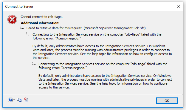
Task: Click the arrow beside the most-indented 'Connecting to' error
Action: click(34, 64)
